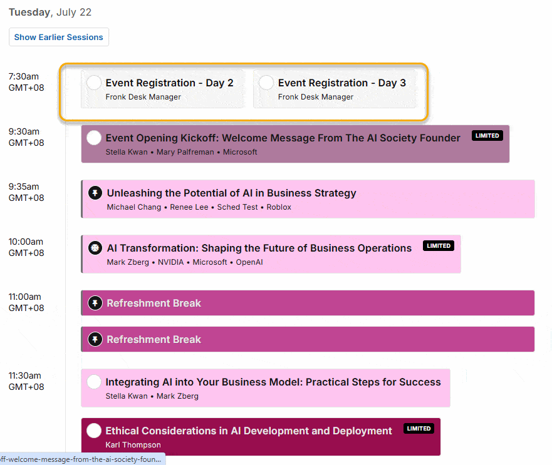Click pin icon on second Refreshment Break
The height and width of the screenshot is (465, 552).
point(95,339)
